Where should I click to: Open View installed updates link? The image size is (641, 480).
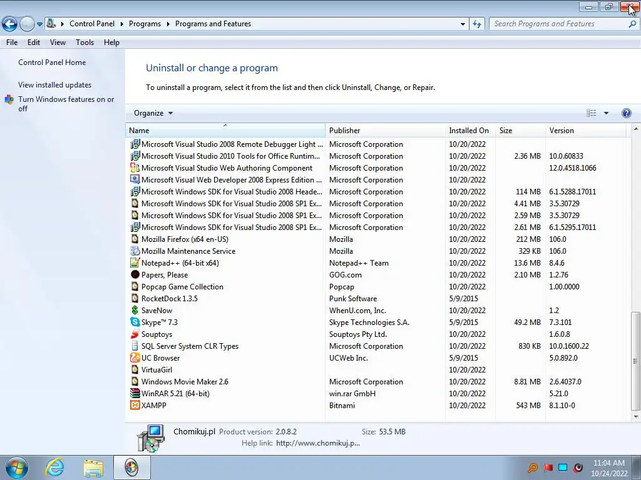(55, 85)
